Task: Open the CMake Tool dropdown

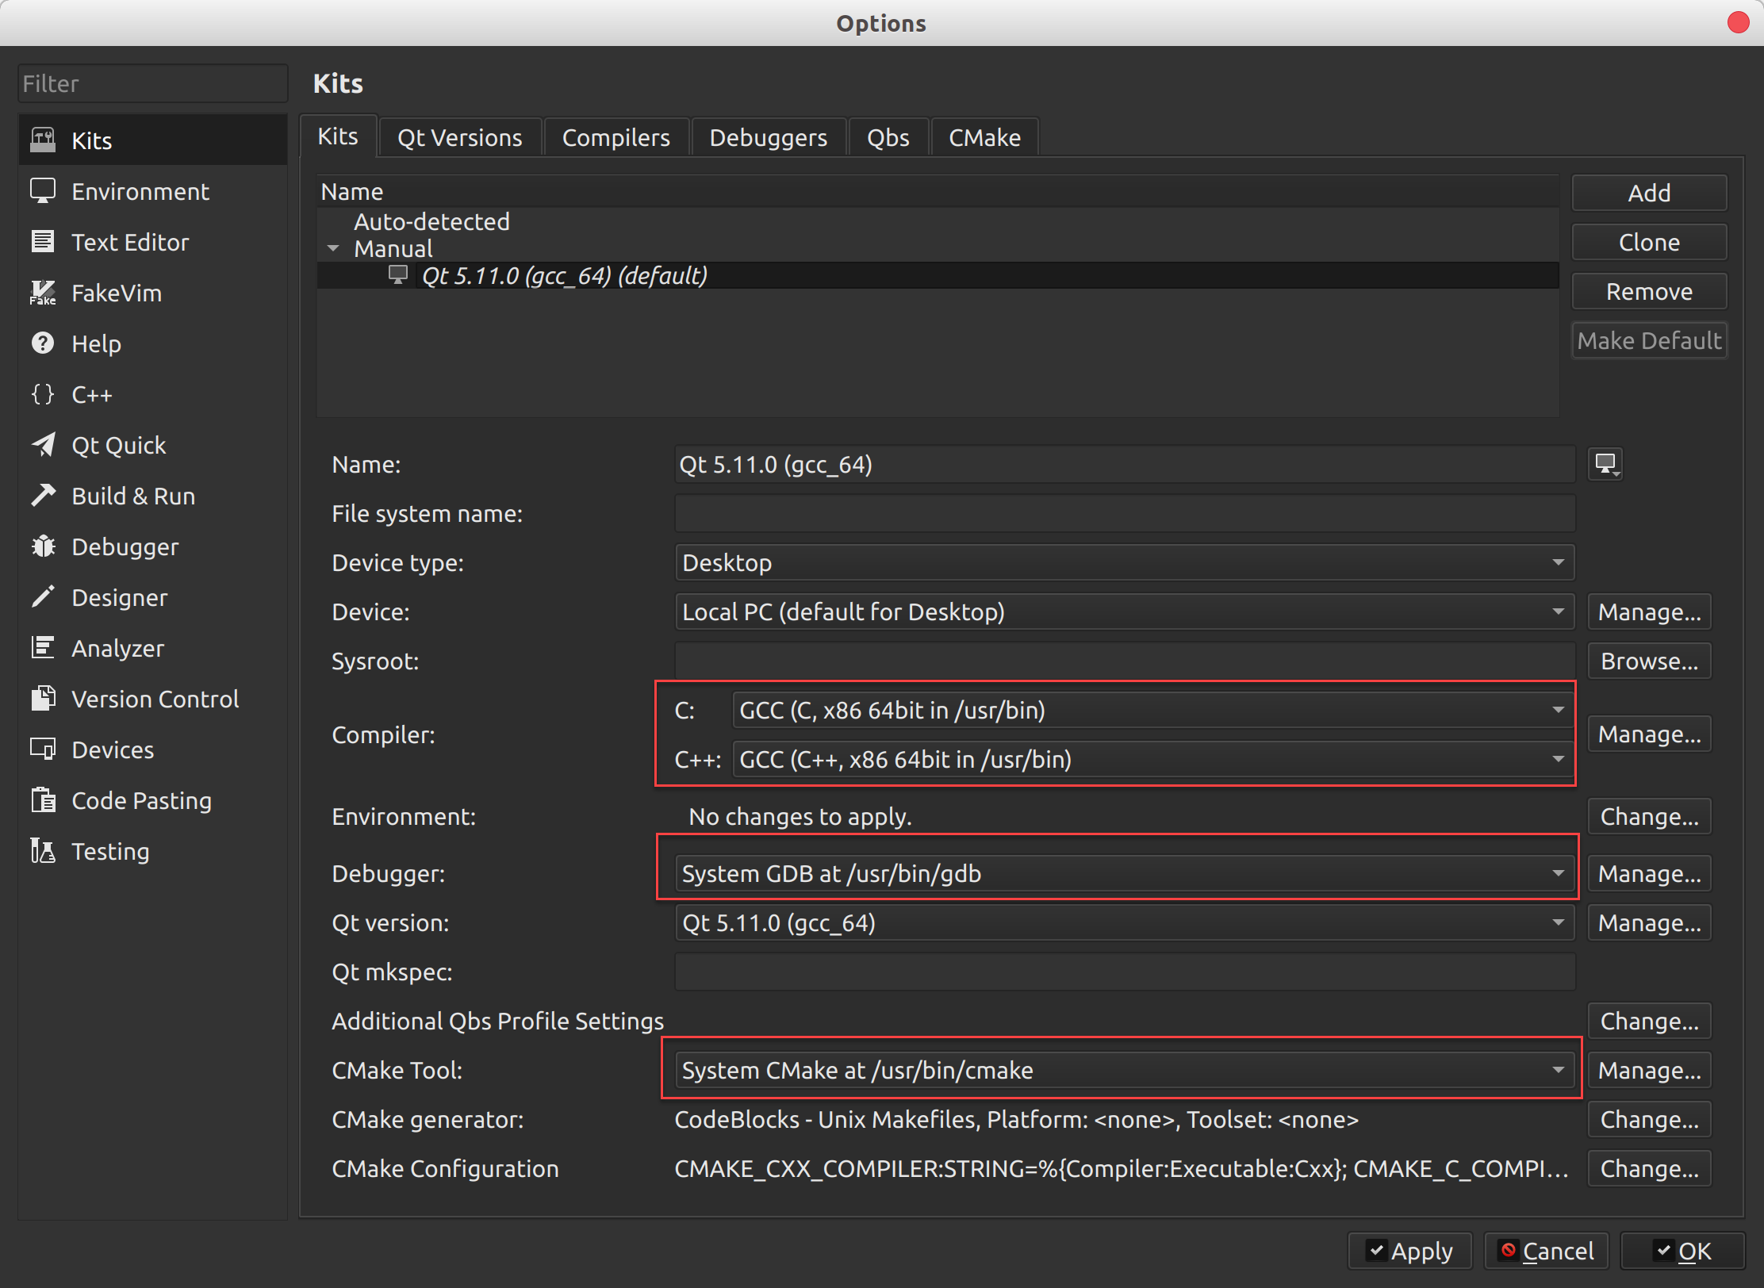Action: (x=1125, y=1070)
